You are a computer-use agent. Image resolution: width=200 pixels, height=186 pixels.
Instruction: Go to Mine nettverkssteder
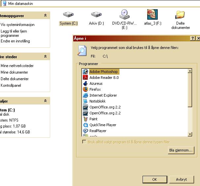(x=17, y=66)
